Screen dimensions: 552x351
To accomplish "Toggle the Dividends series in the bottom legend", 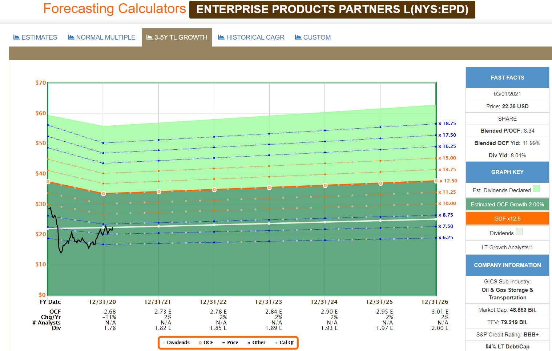I will (x=178, y=342).
